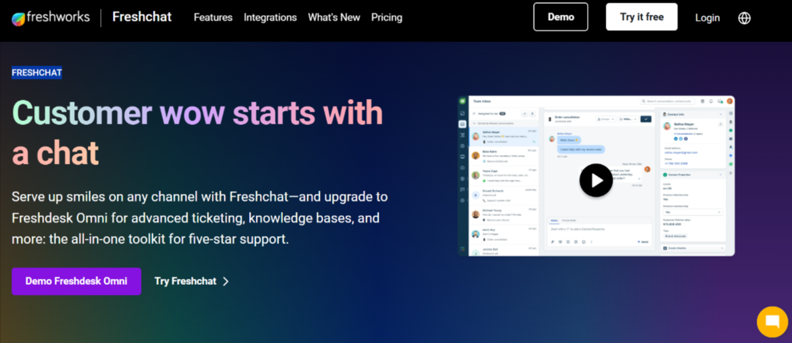Go to What's New

(x=334, y=17)
